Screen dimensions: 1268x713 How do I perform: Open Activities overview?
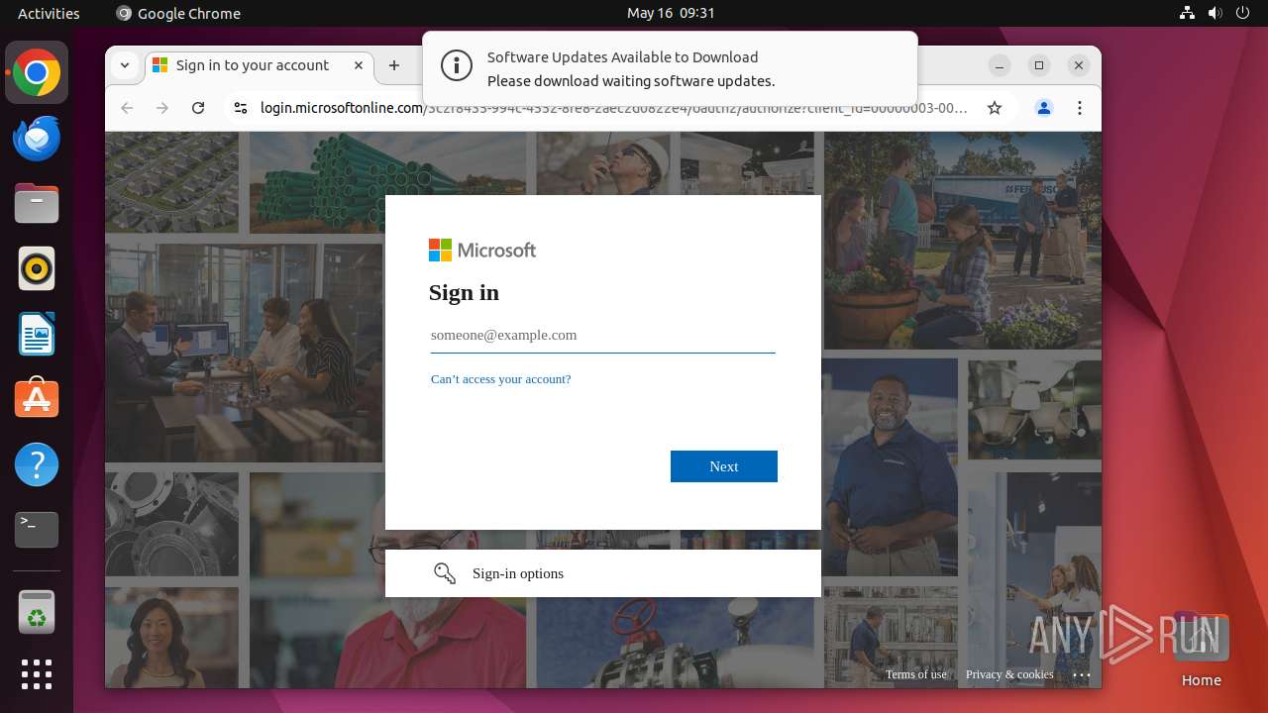tap(49, 13)
